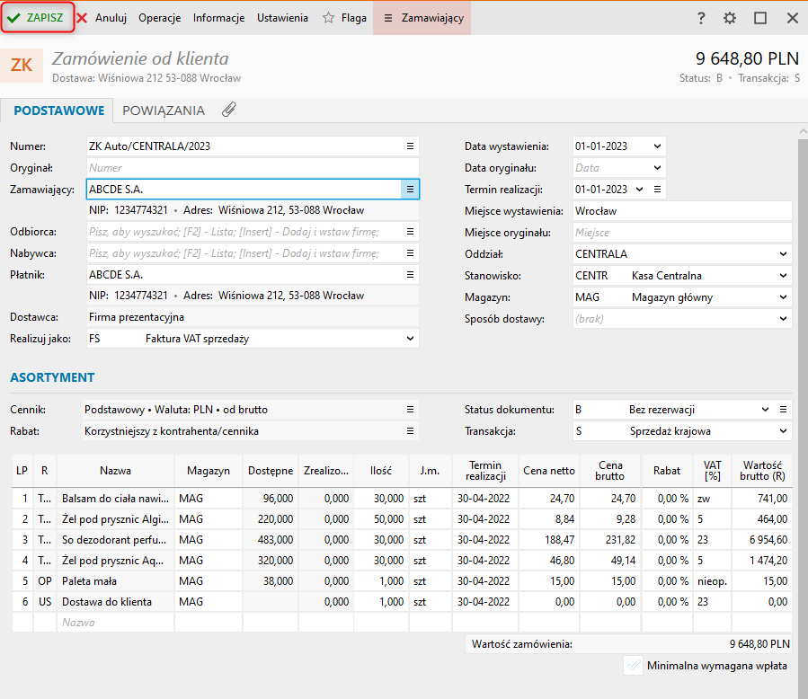Open the Realizuj jako dropdown
The height and width of the screenshot is (699, 808).
[411, 339]
